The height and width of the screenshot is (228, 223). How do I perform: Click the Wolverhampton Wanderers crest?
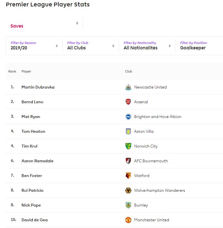[x=128, y=190]
